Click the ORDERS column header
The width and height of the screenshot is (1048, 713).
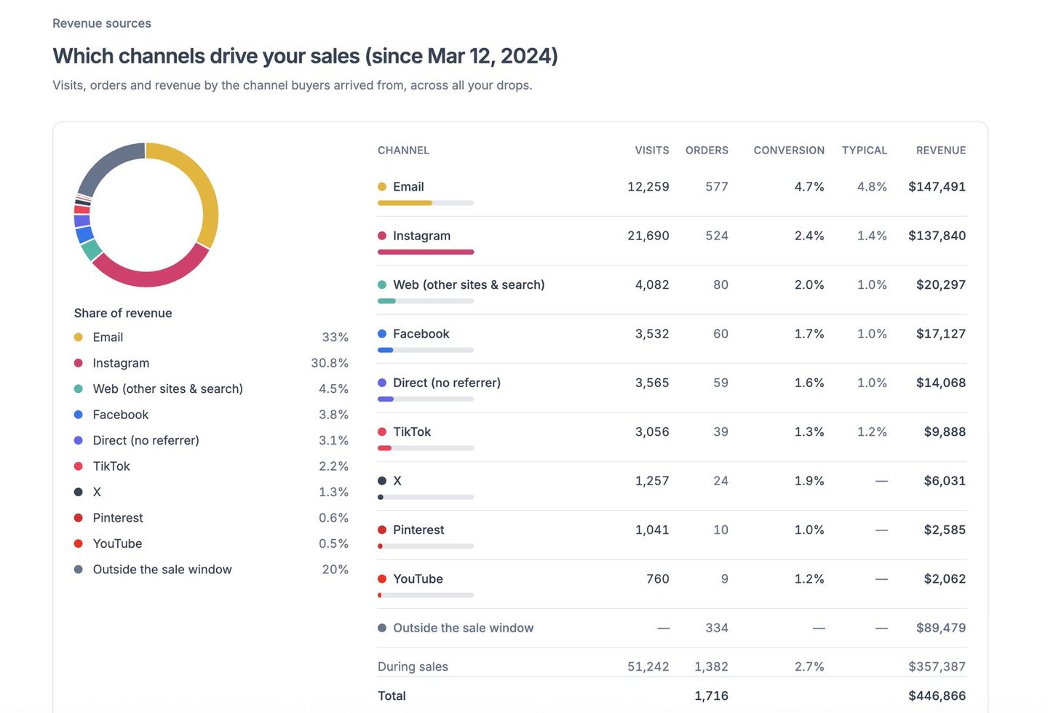pos(707,151)
